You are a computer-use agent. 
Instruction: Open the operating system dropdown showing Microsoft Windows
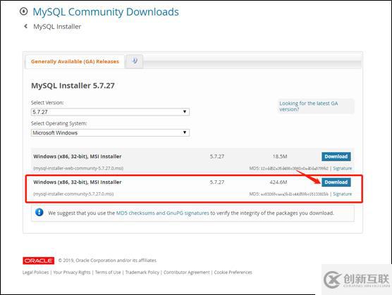(x=110, y=132)
